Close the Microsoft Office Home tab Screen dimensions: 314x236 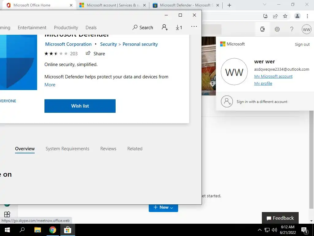[71, 5]
